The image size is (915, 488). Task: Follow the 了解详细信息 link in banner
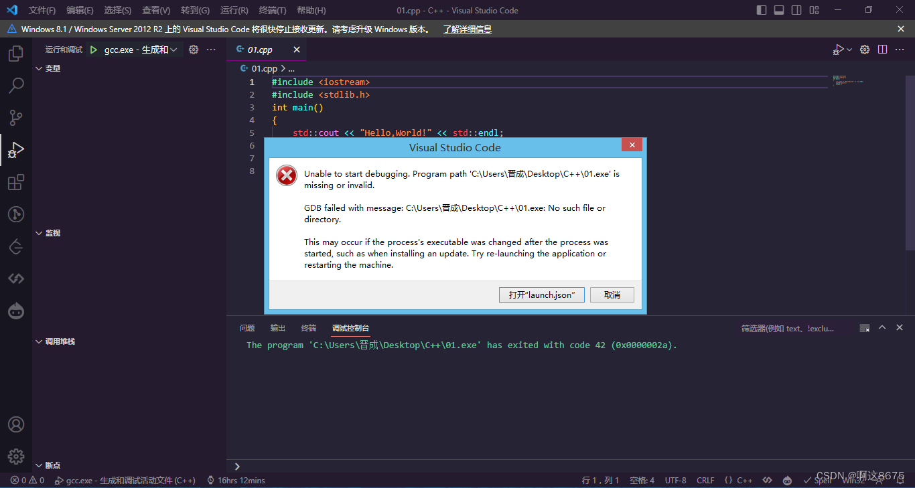tap(468, 29)
